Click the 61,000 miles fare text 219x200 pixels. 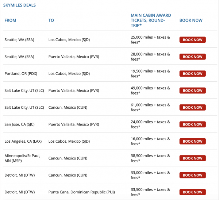[150, 108]
